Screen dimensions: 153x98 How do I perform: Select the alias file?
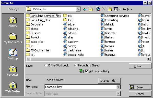pyautogui.click(x=68, y=37)
